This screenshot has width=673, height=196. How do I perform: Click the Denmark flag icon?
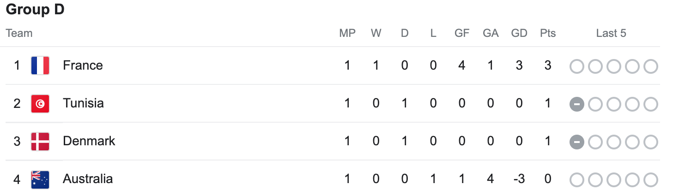pyautogui.click(x=40, y=141)
